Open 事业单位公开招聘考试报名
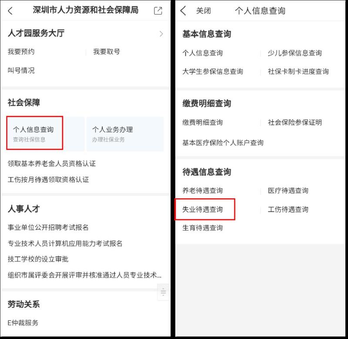Screen dimensions: 348x339 48,227
